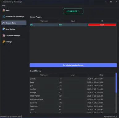
Task: Maximize the Mod Manager window
Action: coord(111,2)
